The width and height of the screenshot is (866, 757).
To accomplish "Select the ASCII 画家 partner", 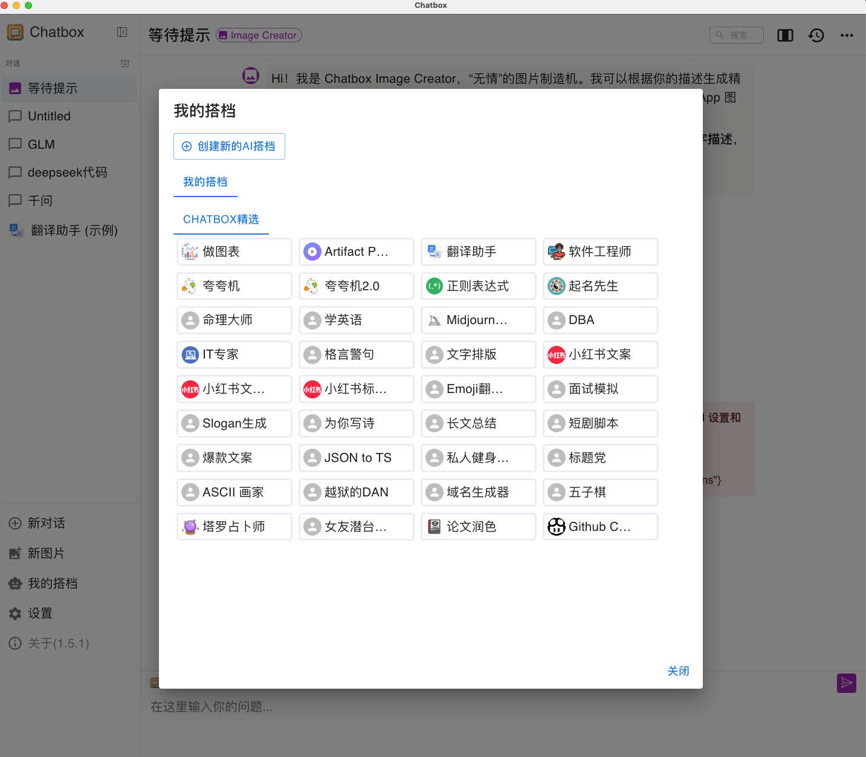I will [234, 492].
